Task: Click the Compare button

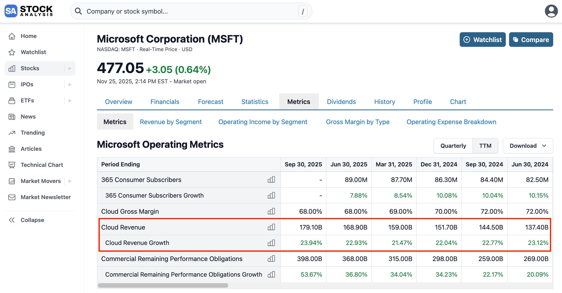Action: point(531,40)
